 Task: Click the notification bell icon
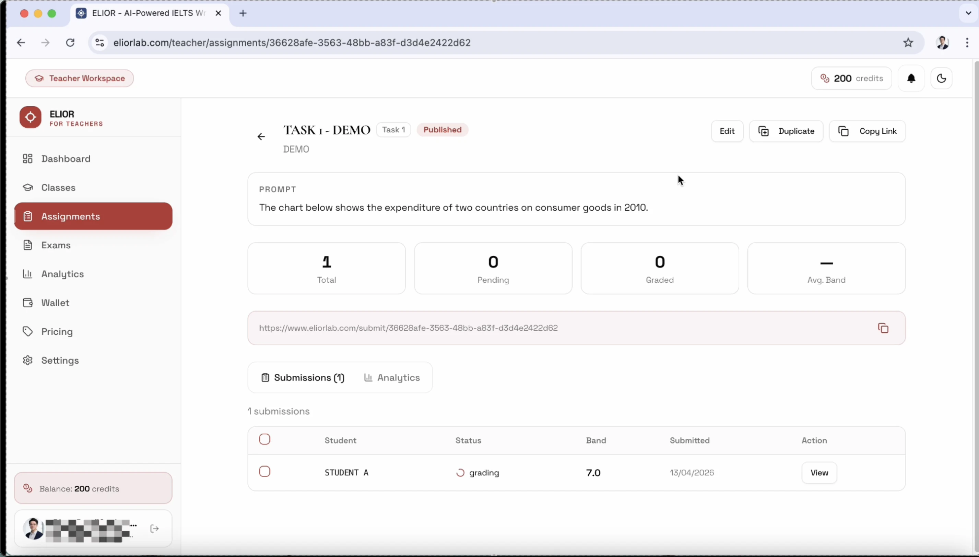pyautogui.click(x=911, y=79)
